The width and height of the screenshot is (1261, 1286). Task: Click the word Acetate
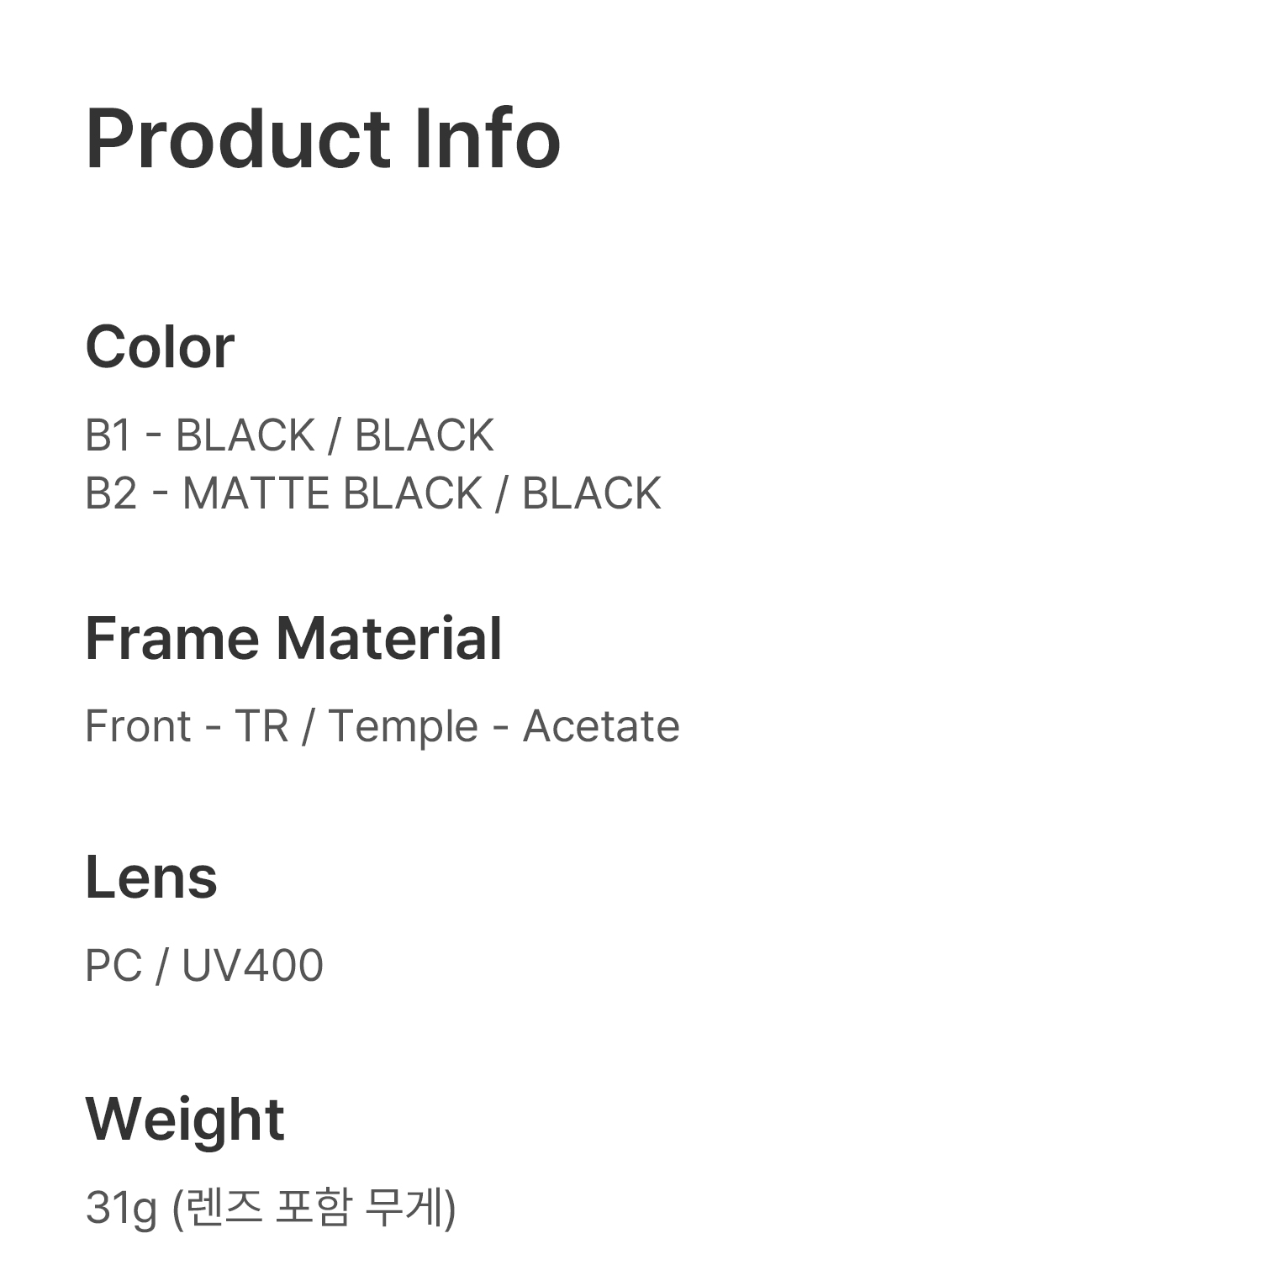click(601, 726)
